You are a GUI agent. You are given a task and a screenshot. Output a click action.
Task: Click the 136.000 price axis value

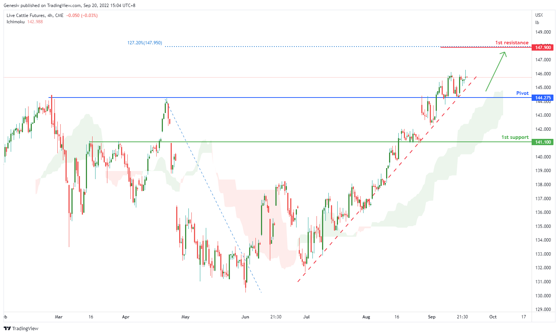(543, 212)
